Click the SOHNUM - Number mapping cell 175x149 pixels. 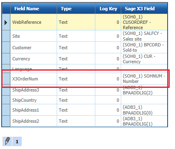coord(144,79)
